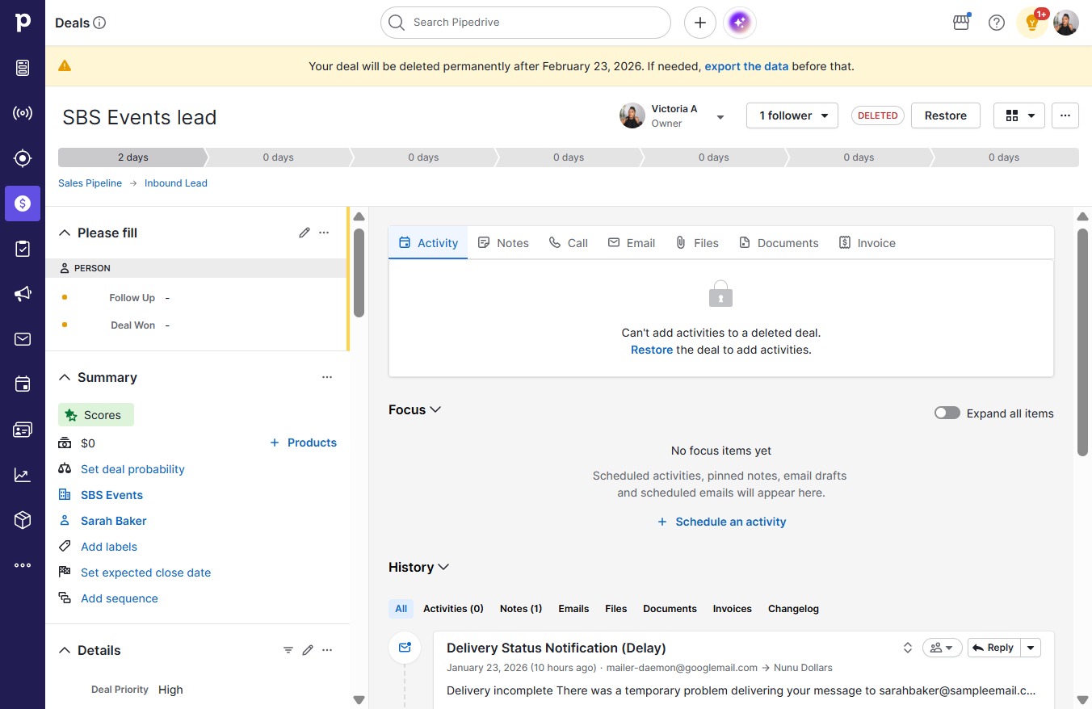
Task: Click the left panel vertical scrollbar
Action: (x=359, y=271)
